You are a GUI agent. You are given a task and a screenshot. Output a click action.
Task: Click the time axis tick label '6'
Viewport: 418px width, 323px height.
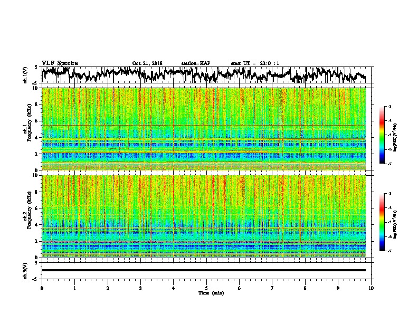239,288
